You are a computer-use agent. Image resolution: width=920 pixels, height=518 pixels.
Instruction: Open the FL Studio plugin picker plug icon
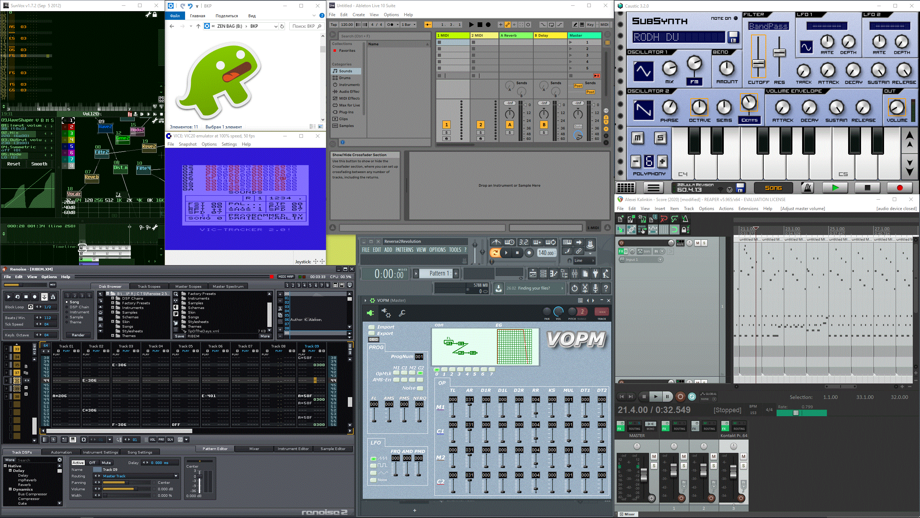click(595, 274)
